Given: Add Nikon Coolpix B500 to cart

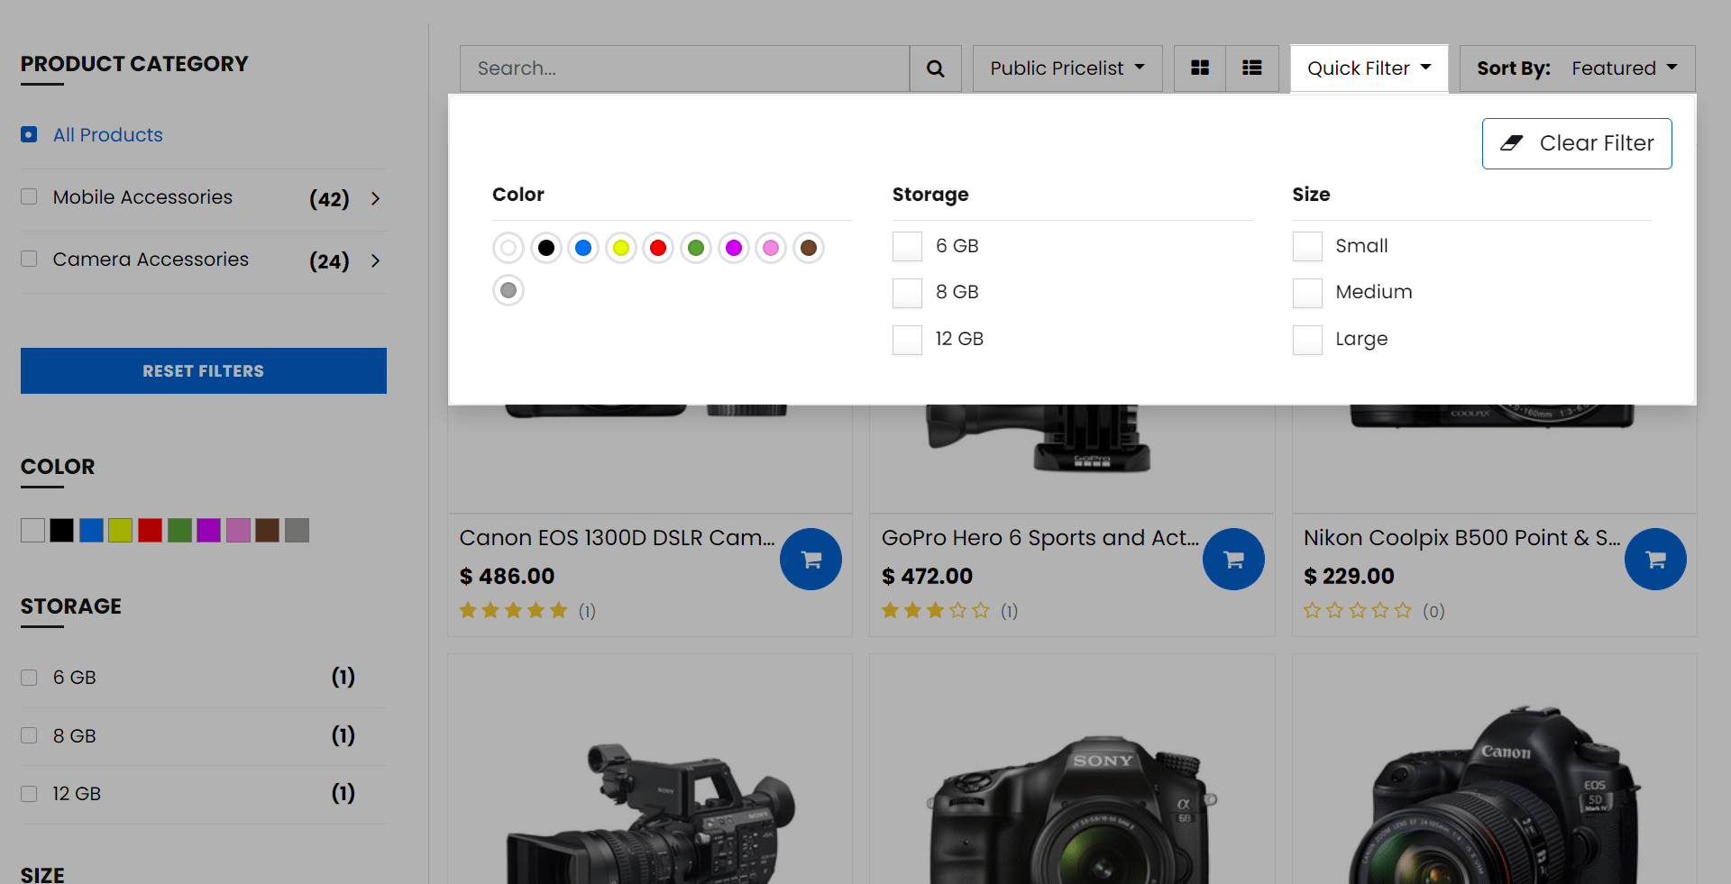Looking at the screenshot, I should [1655, 559].
